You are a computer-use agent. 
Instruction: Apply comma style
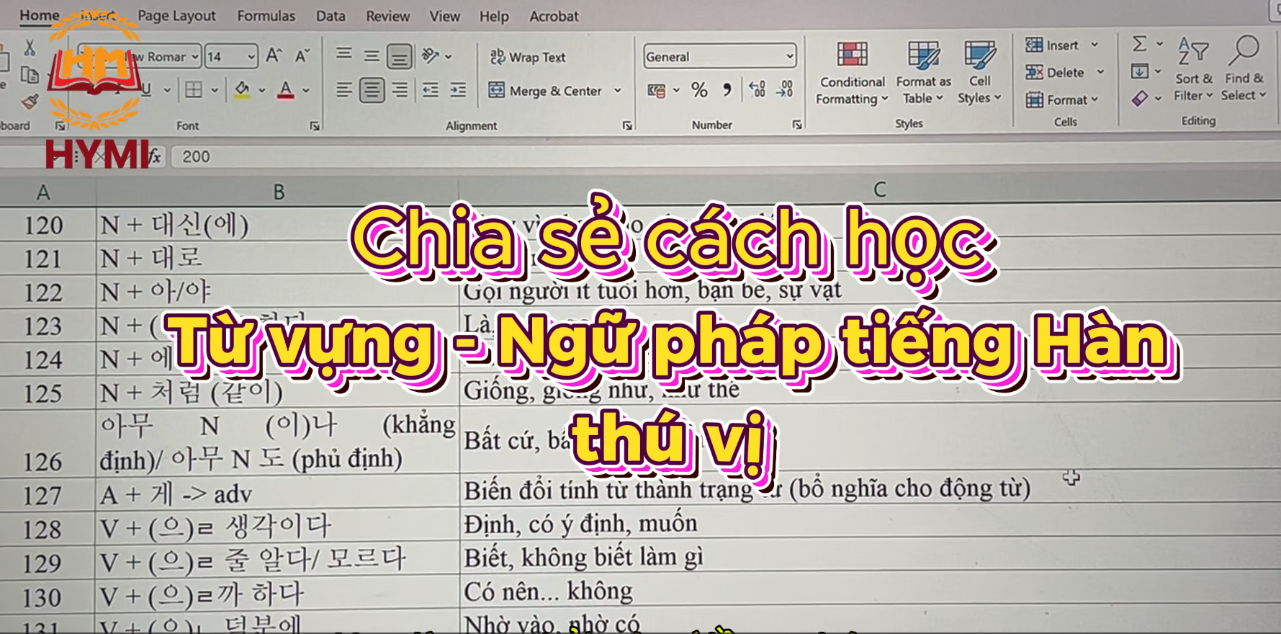click(x=727, y=90)
